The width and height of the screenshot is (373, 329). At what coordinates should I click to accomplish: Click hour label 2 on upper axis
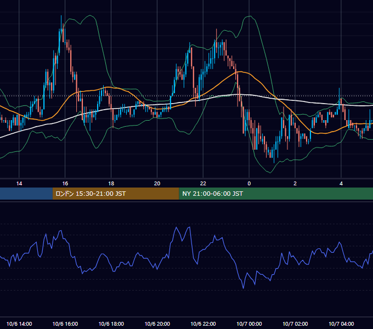coord(295,184)
